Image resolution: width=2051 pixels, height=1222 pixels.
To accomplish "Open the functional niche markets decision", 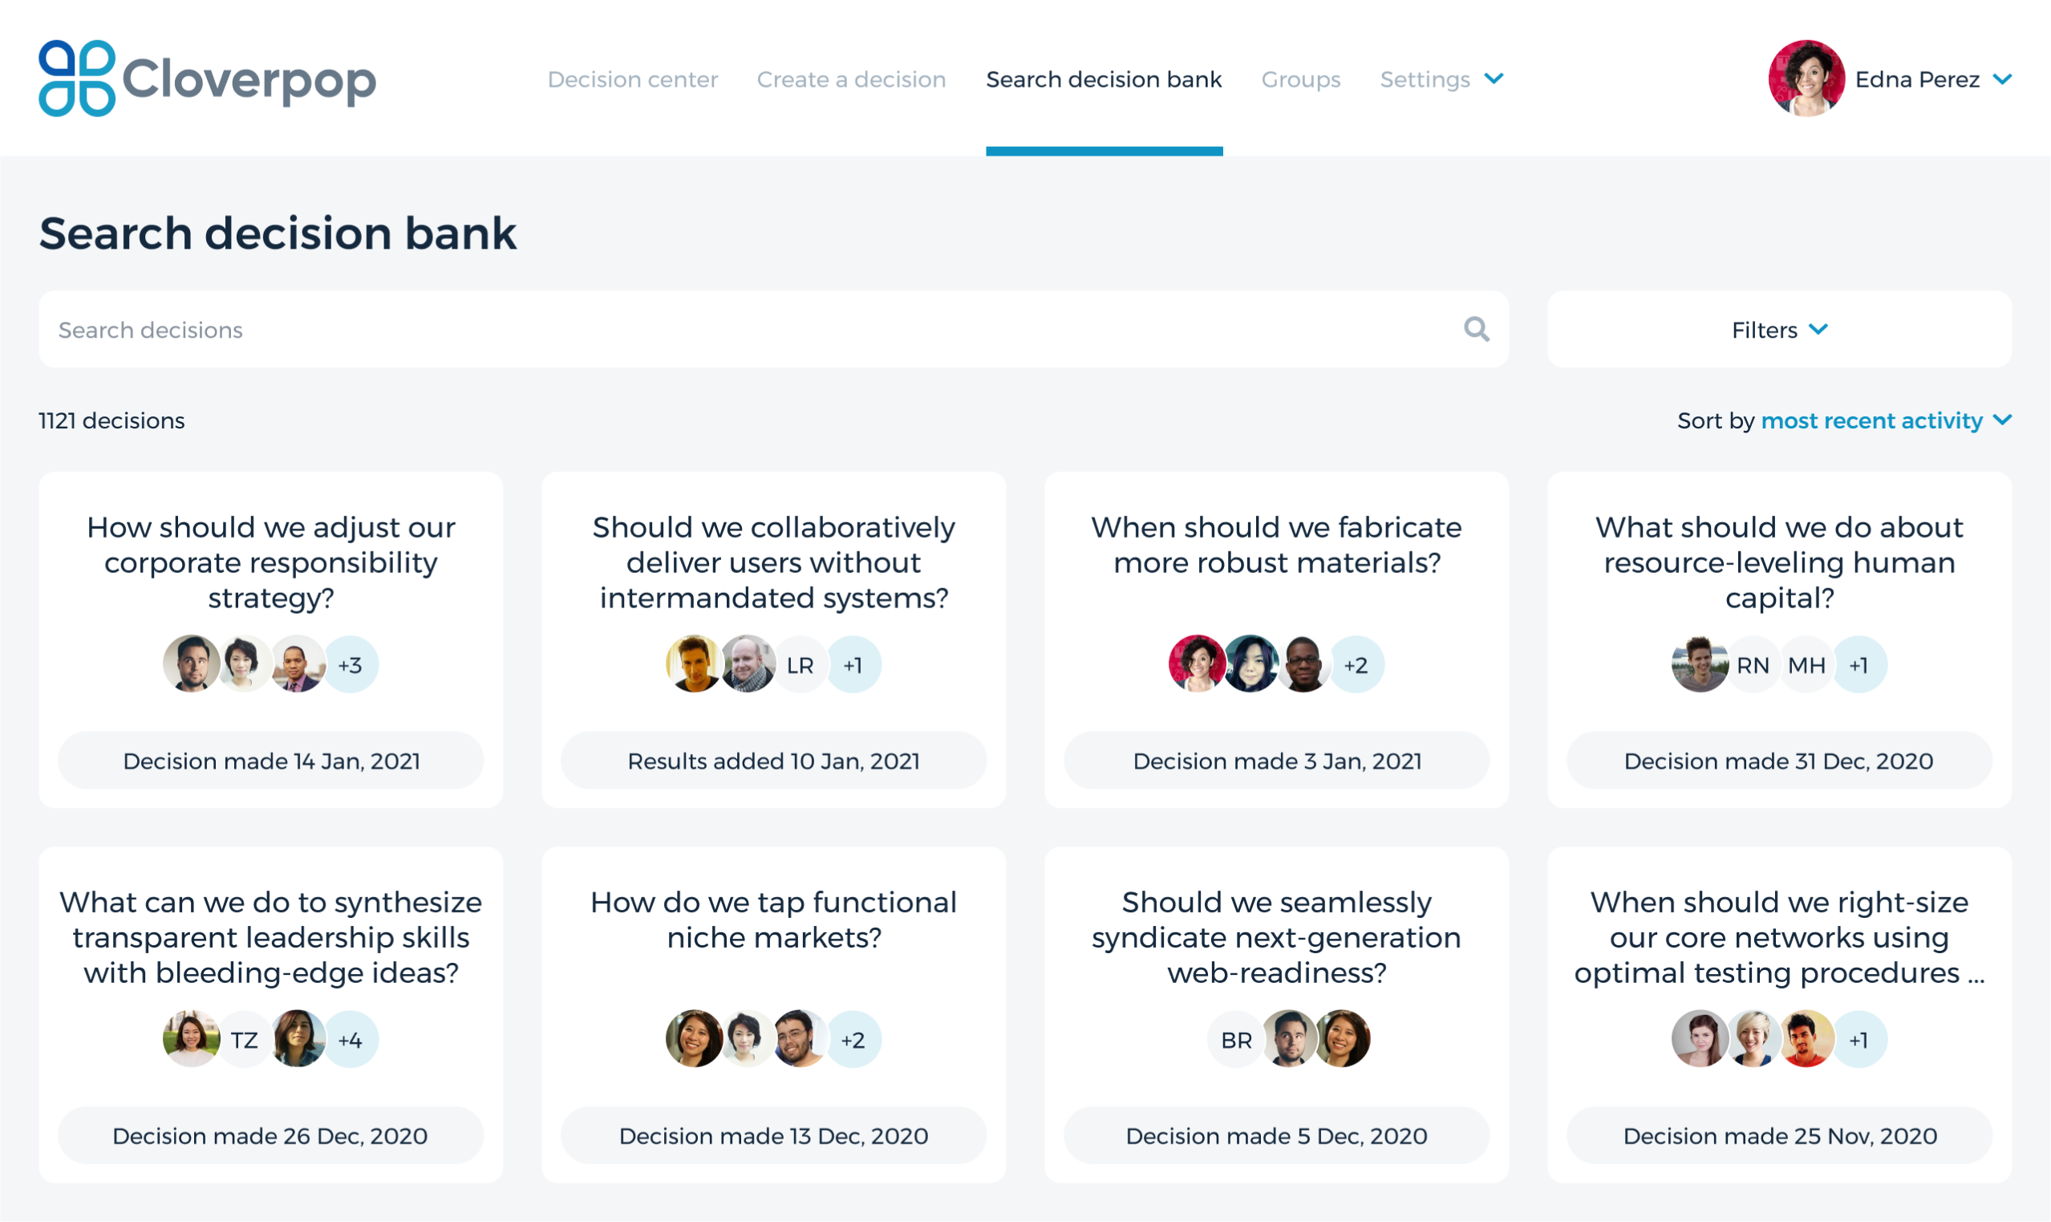I will (774, 920).
